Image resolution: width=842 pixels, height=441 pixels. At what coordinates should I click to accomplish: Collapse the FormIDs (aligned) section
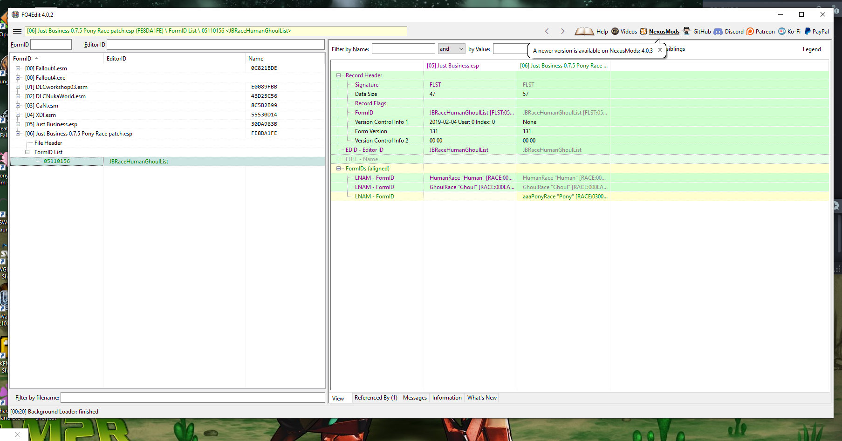click(x=339, y=168)
